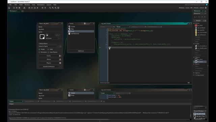Click the Clean project toolbar icon
Viewport: 216px width, 122px height.
tap(37, 8)
